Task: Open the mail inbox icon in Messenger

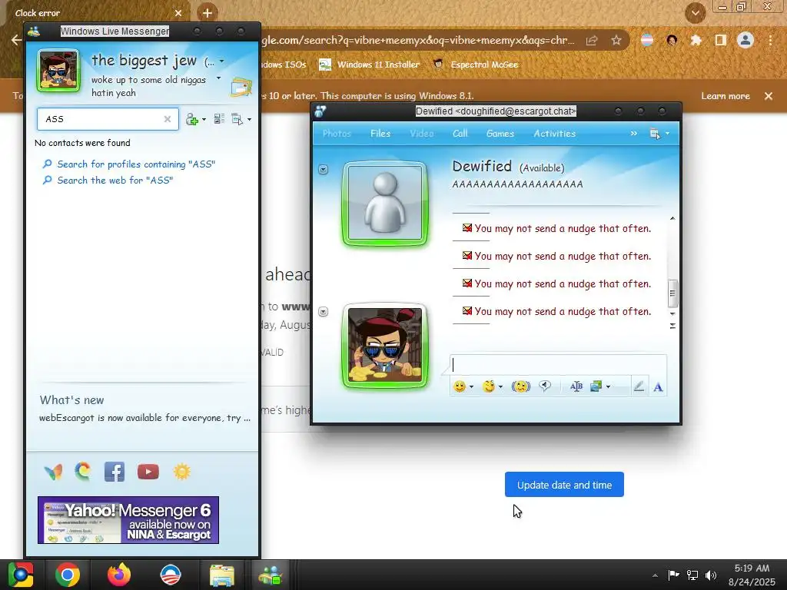Action: [241, 87]
